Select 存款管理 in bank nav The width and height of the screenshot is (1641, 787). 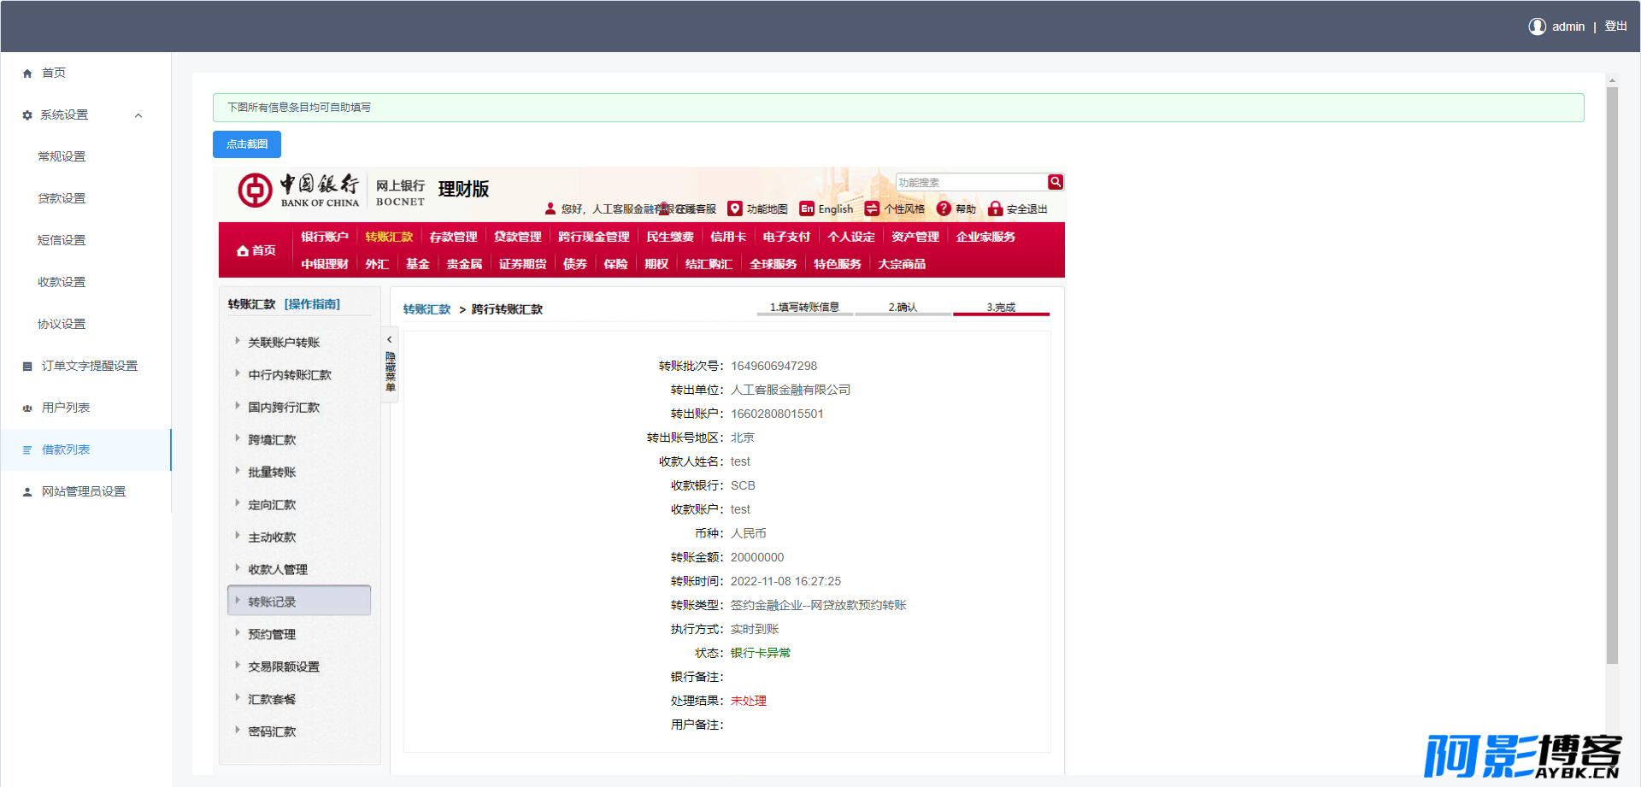point(453,237)
